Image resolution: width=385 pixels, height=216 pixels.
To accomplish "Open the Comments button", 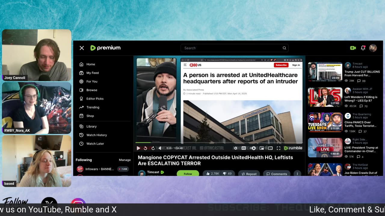I will click(277, 174).
